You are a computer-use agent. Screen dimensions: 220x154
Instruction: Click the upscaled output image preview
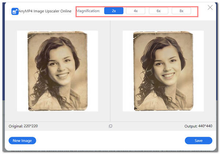163,71
